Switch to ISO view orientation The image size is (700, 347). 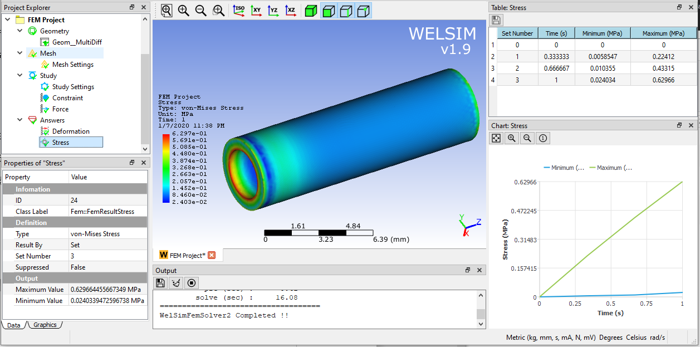coord(238,10)
